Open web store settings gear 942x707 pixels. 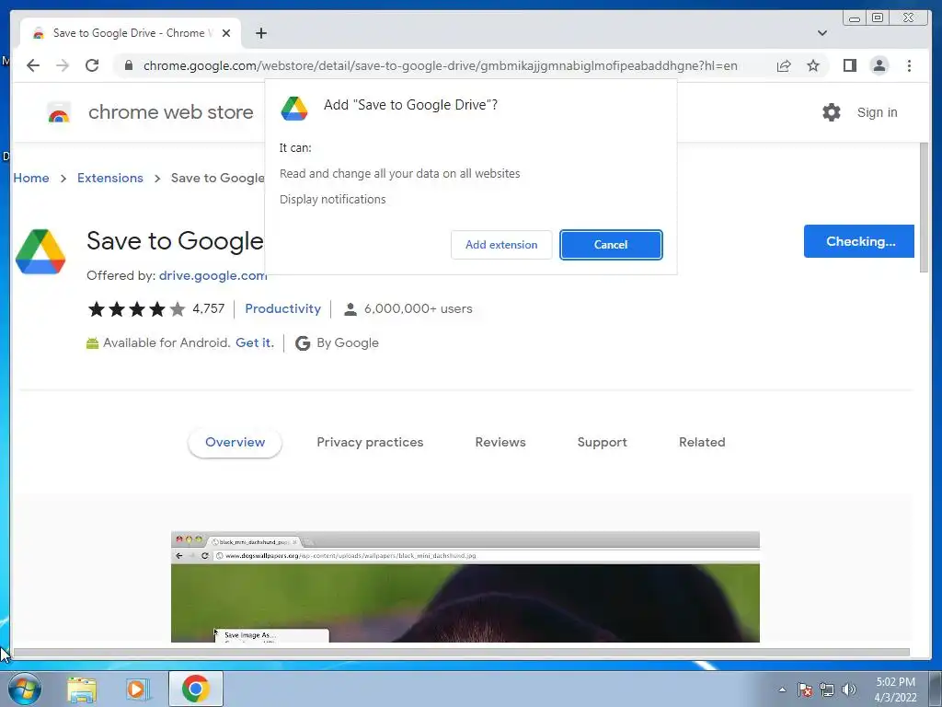831,112
